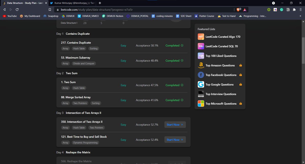The image size is (305, 164).
Task: Open problem 53. Maximum Subarray
Action: pyautogui.click(x=75, y=58)
